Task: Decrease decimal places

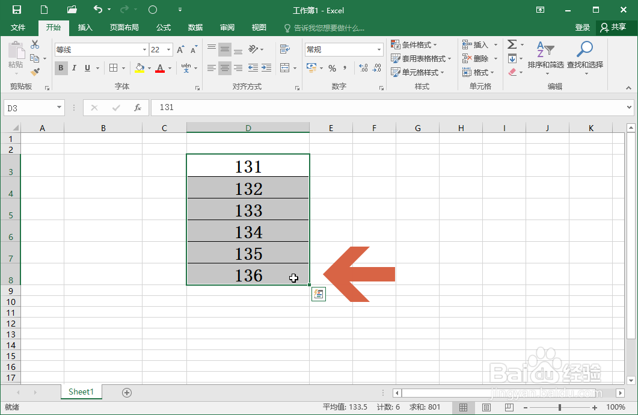Action: (377, 68)
